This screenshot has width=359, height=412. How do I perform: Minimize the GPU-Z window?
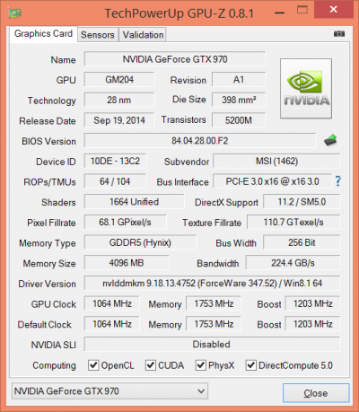(279, 13)
